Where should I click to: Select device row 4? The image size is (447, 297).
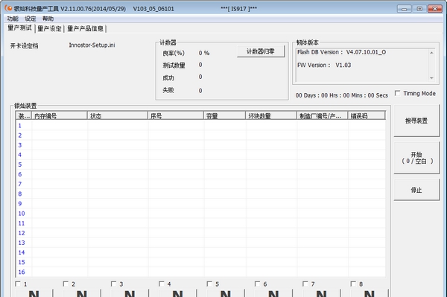(201, 155)
